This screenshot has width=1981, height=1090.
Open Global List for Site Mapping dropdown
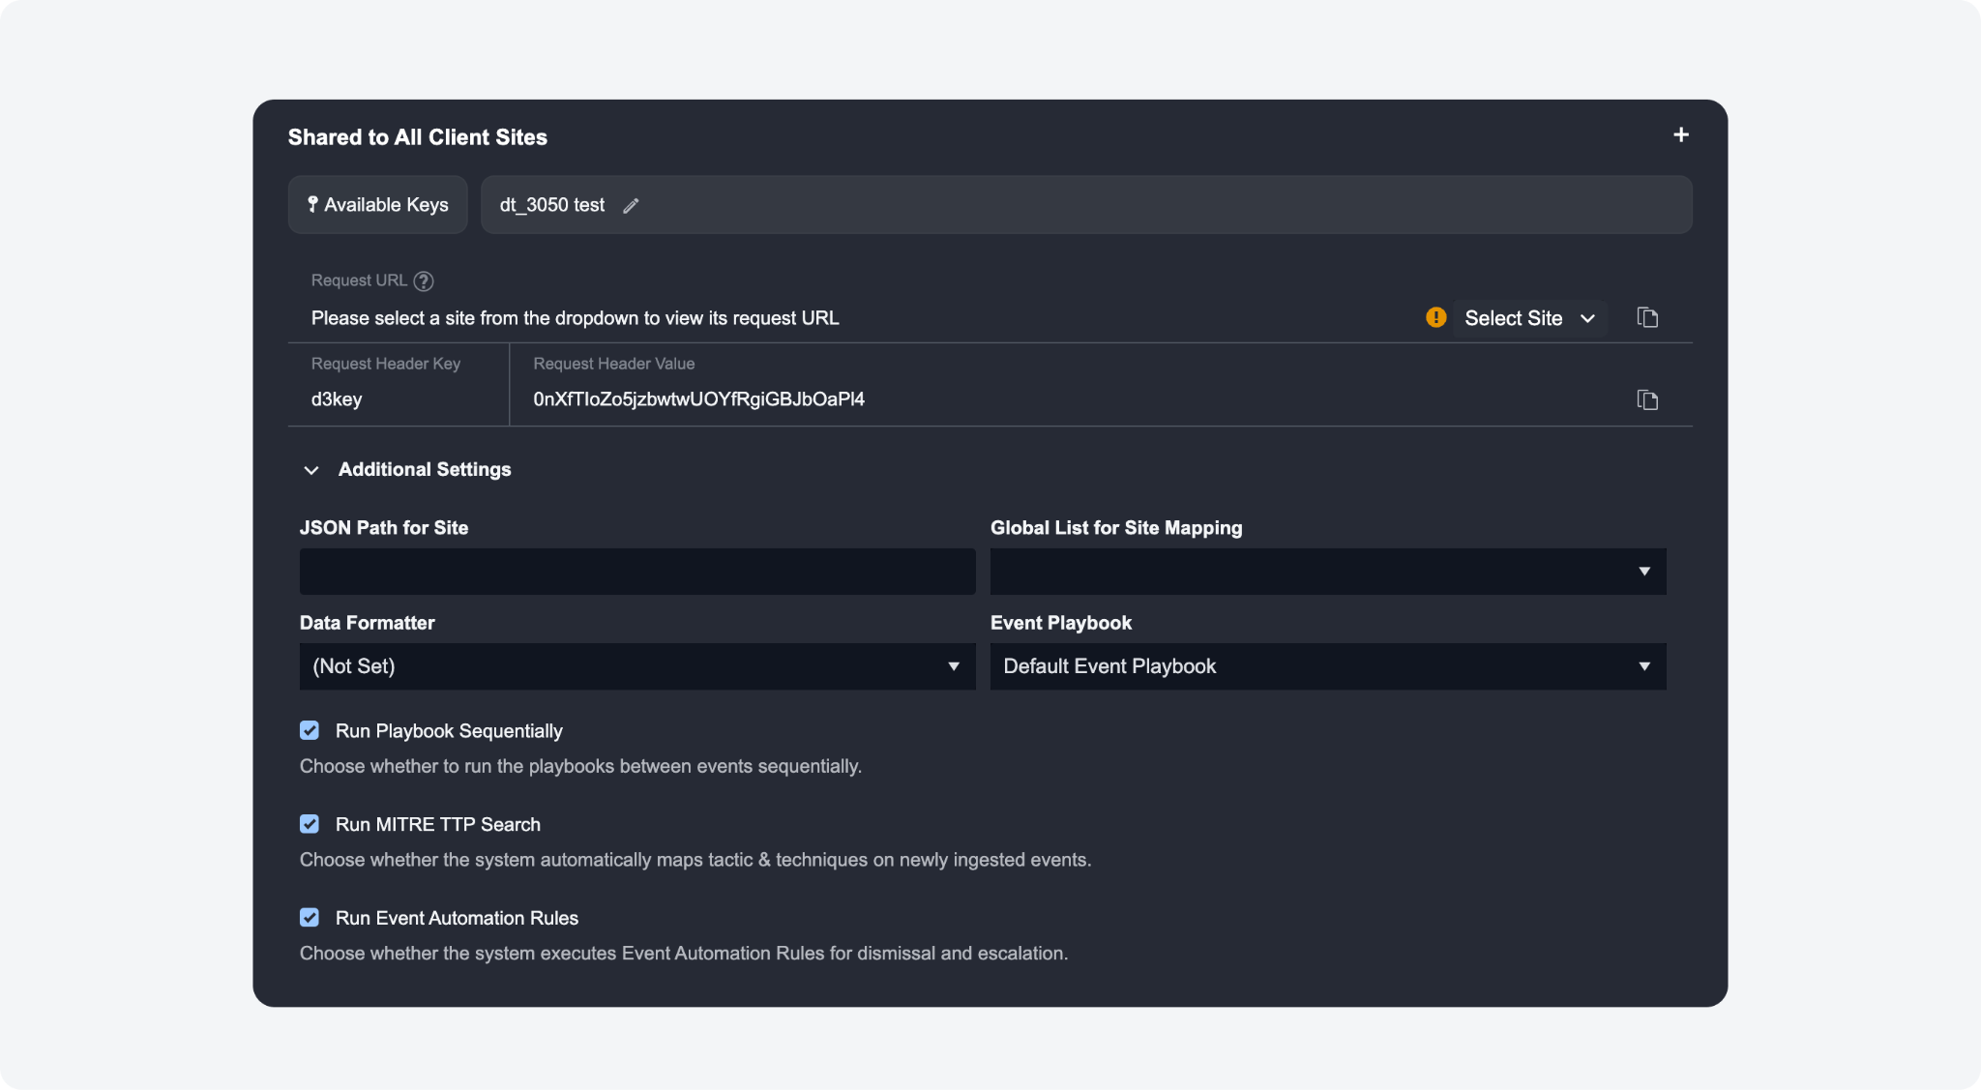coord(1327,572)
